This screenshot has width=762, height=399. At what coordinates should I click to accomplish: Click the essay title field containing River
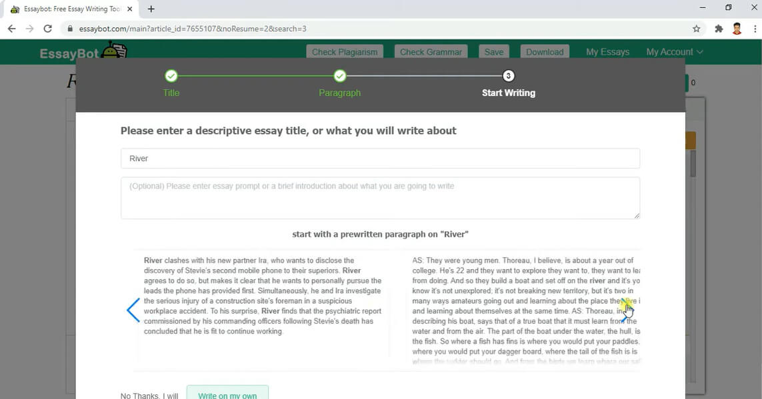[x=380, y=159]
